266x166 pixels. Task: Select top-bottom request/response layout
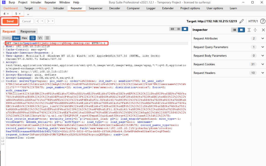click(179, 29)
